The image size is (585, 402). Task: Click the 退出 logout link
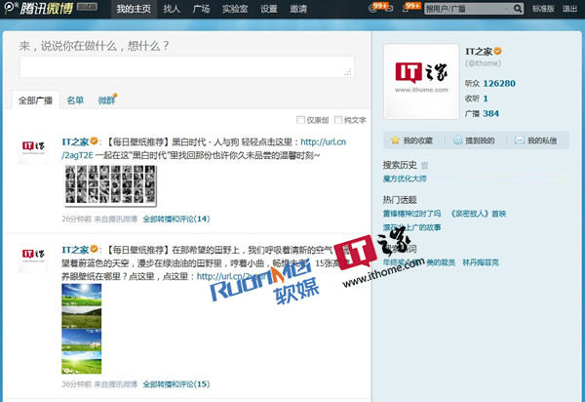[x=569, y=9]
